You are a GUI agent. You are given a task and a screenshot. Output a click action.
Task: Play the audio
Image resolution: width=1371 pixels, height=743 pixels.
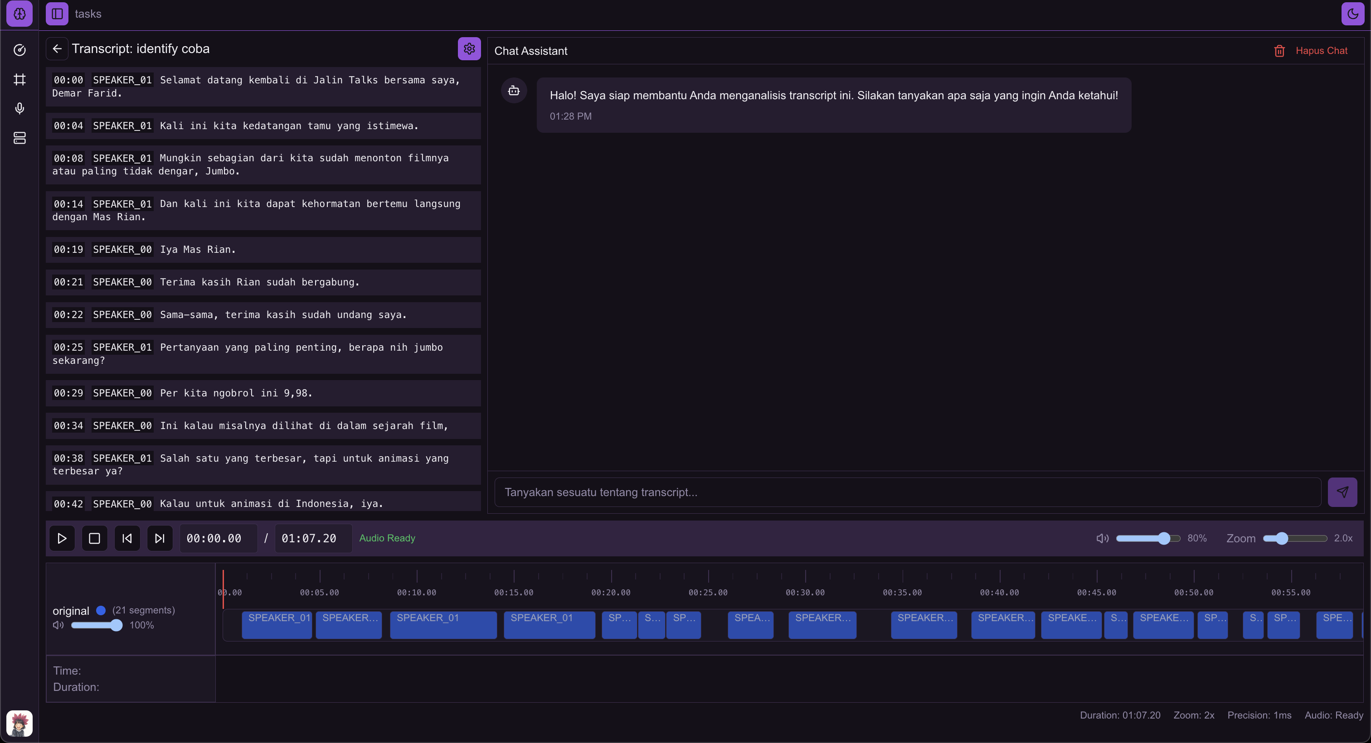[62, 538]
